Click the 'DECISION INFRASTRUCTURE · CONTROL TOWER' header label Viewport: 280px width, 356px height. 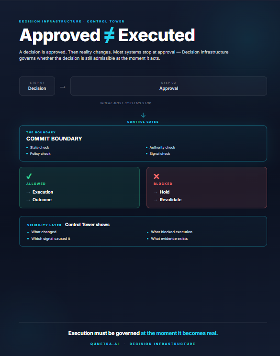[x=72, y=22]
